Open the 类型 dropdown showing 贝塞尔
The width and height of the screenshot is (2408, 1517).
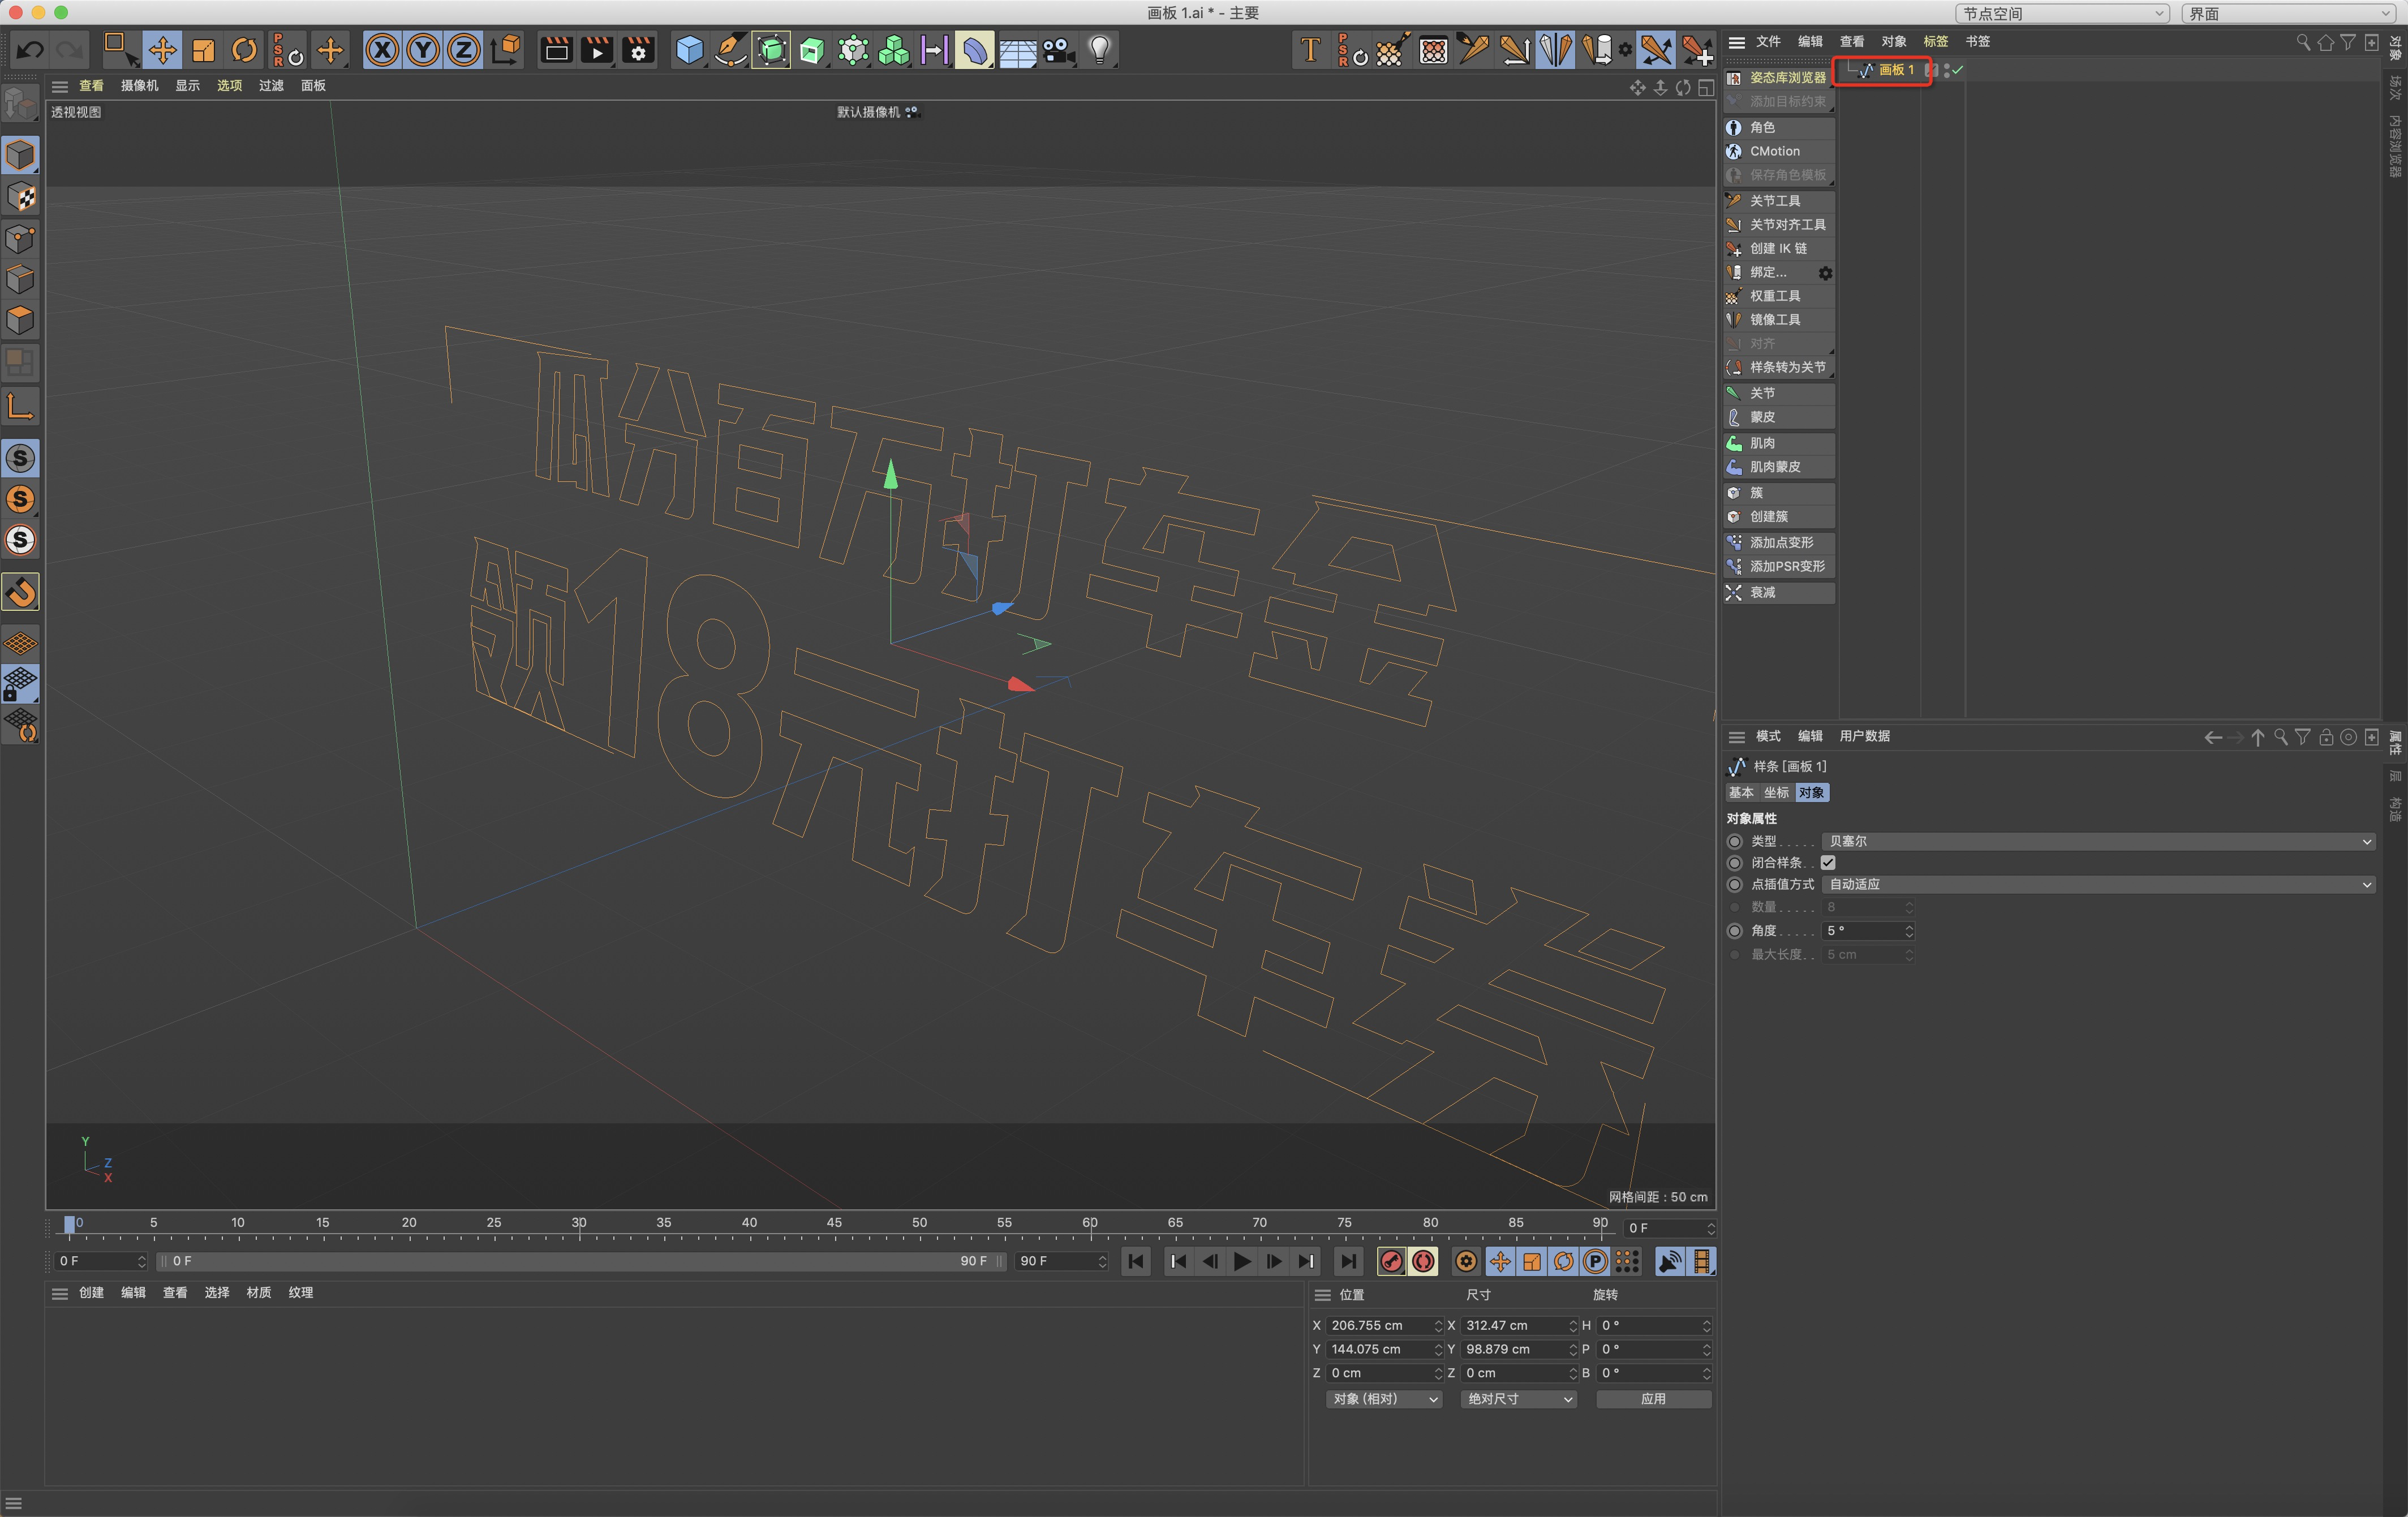pyautogui.click(x=2097, y=841)
